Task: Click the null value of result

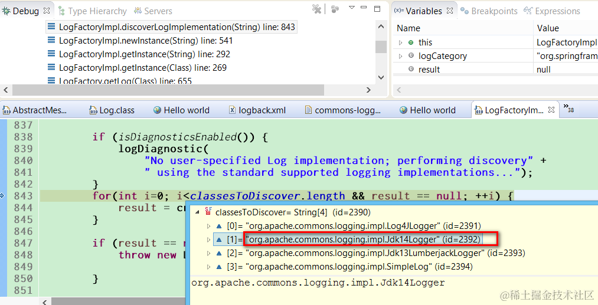Action: [x=544, y=70]
